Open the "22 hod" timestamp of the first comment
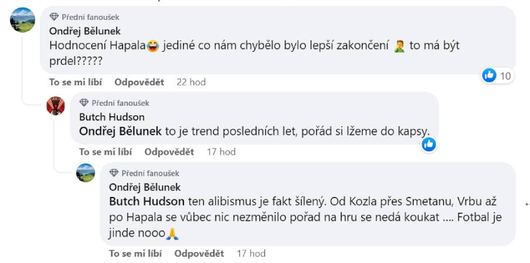 click(x=191, y=82)
